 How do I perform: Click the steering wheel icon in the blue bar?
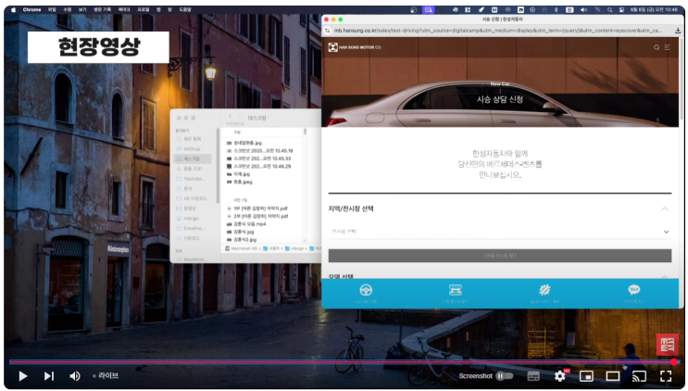[366, 290]
